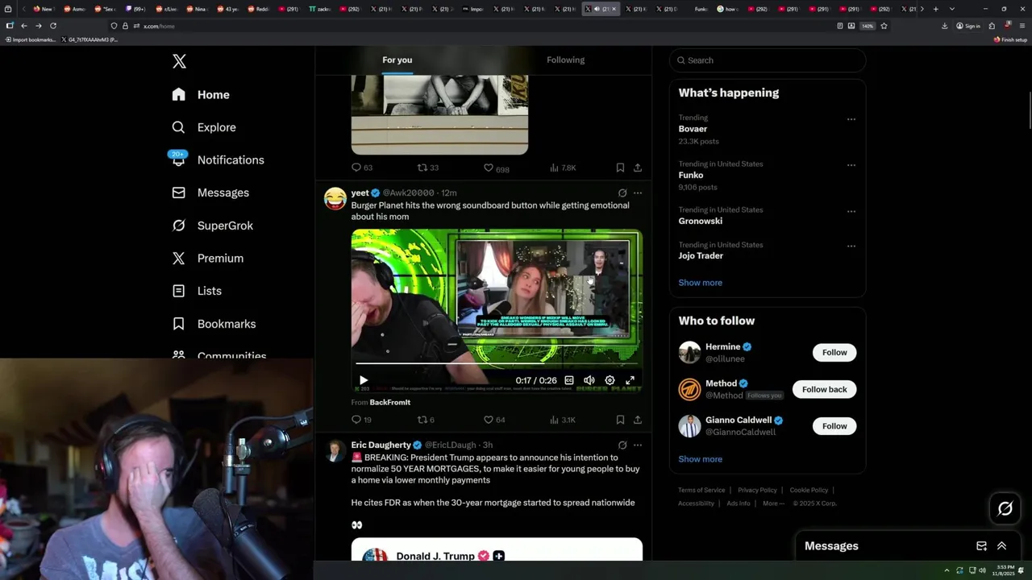
Task: Open more options for Bovaer trend
Action: pyautogui.click(x=851, y=119)
